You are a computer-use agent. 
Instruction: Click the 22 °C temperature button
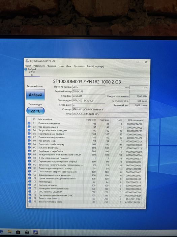point(35,111)
